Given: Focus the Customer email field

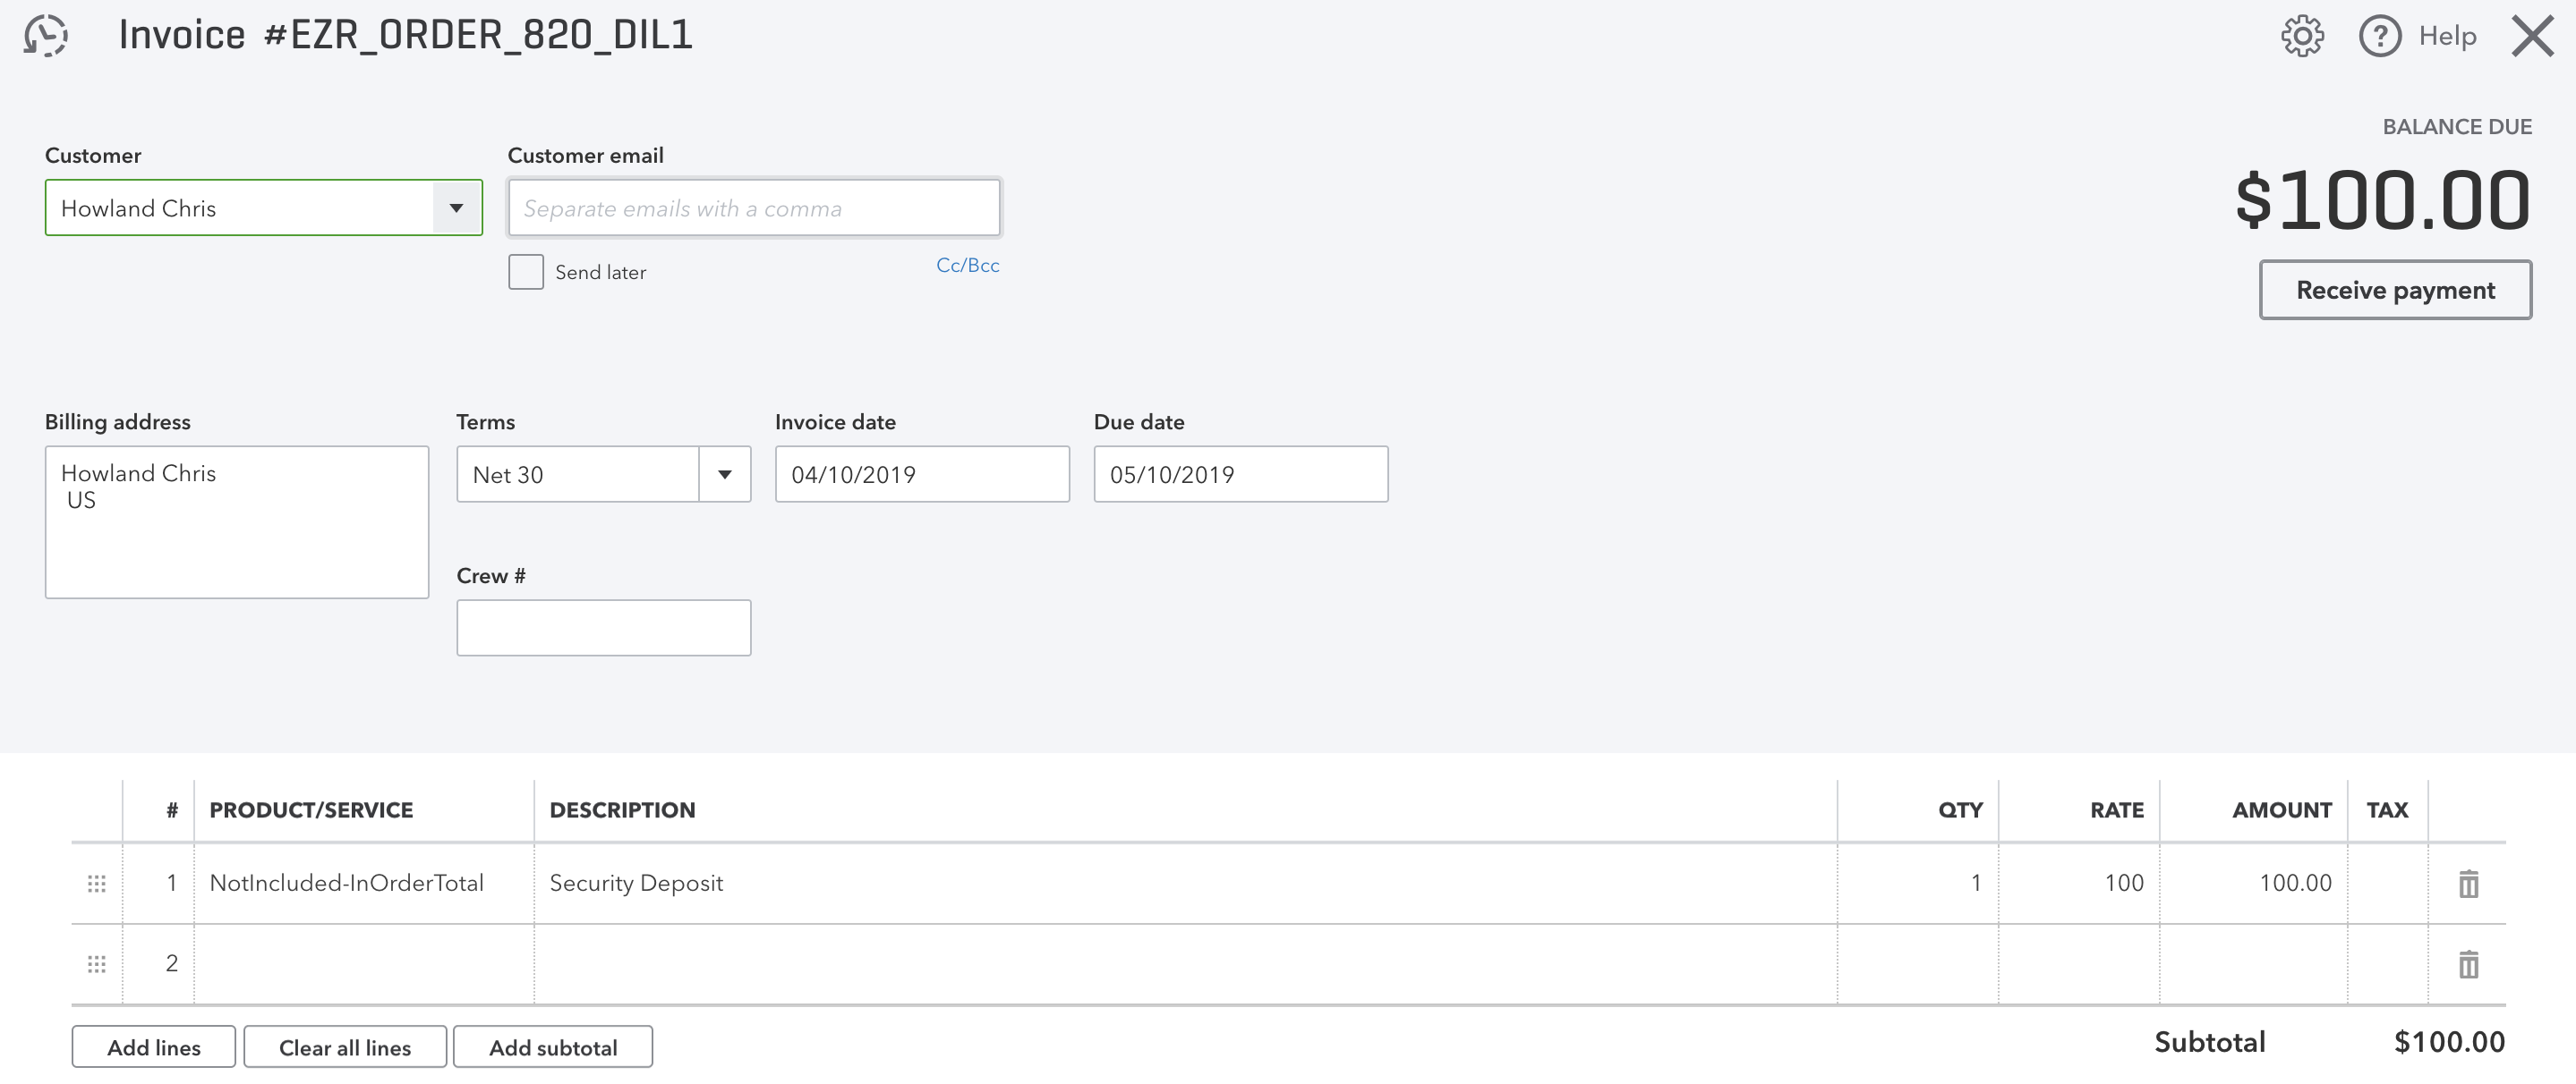Looking at the screenshot, I should click(x=754, y=207).
